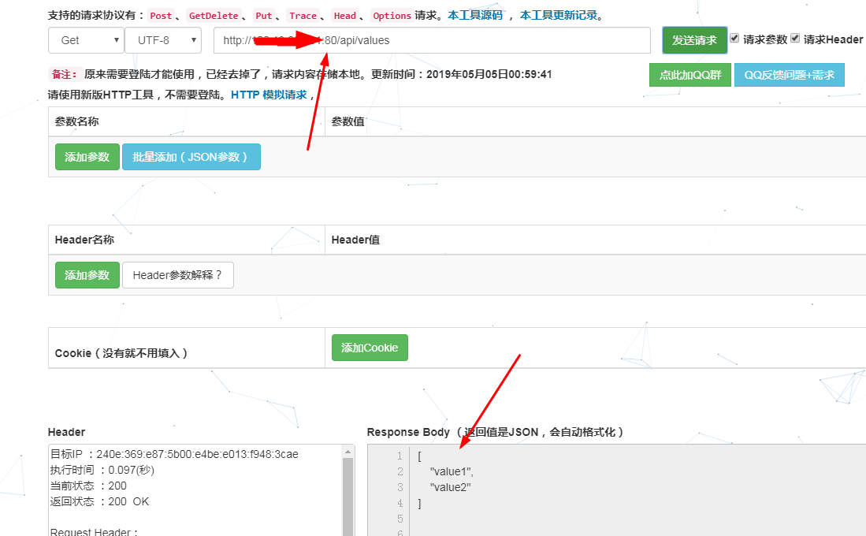Click the 批量添加（JSON参数） button
Viewport: 866px width, 536px height.
point(191,157)
